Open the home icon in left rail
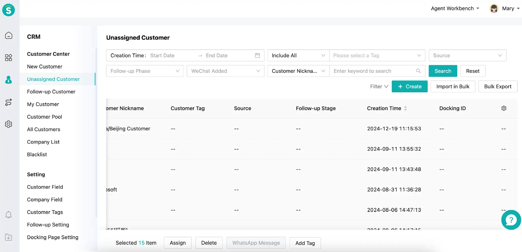Screen dimensions: 522x252 8,35
